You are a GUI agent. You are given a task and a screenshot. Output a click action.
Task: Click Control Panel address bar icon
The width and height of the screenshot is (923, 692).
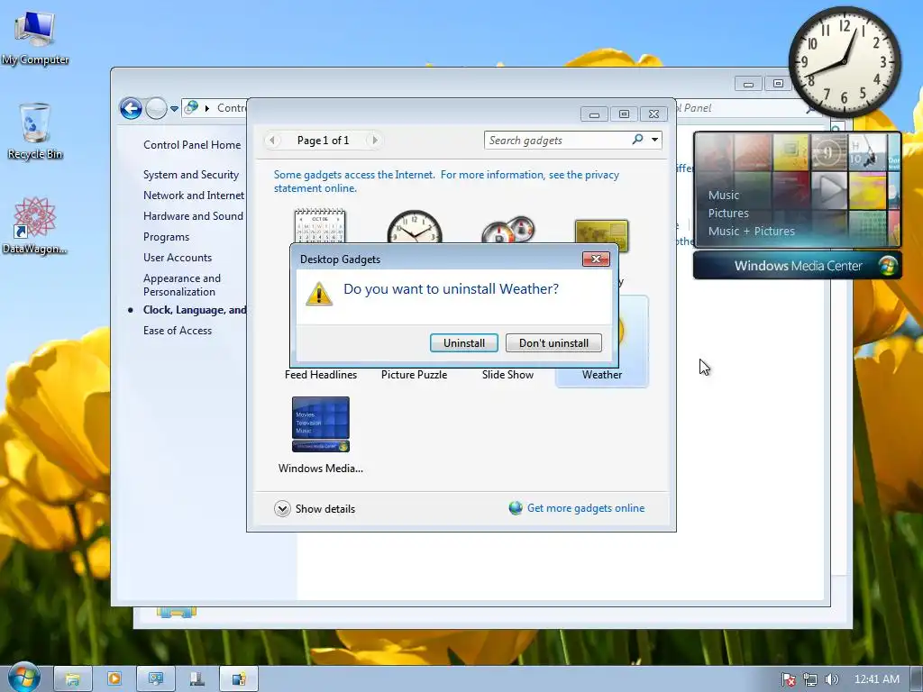pos(191,108)
